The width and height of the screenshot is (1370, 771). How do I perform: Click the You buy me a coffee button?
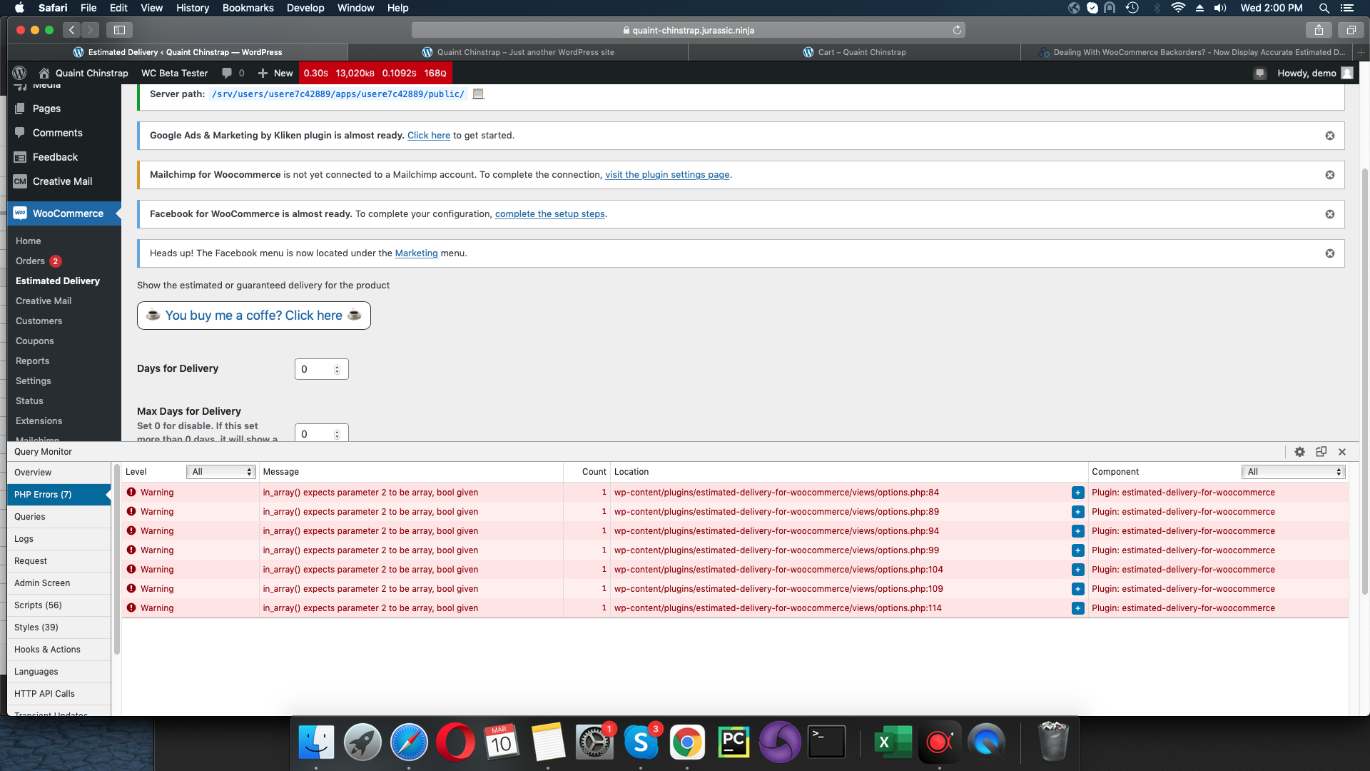click(x=253, y=315)
